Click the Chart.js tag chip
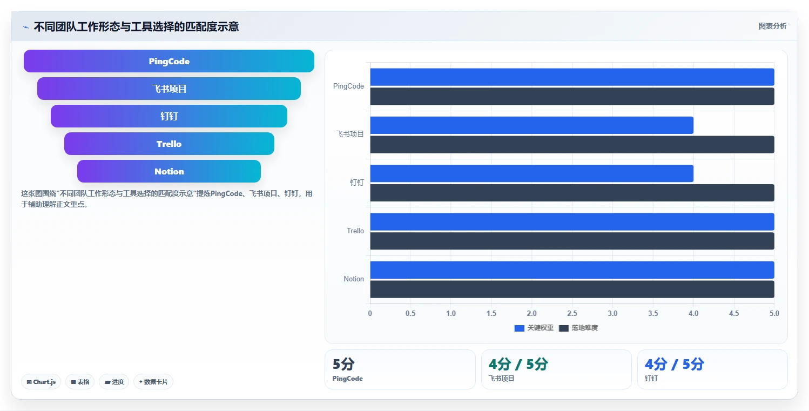Screen dimensions: 809x411 click(x=41, y=382)
